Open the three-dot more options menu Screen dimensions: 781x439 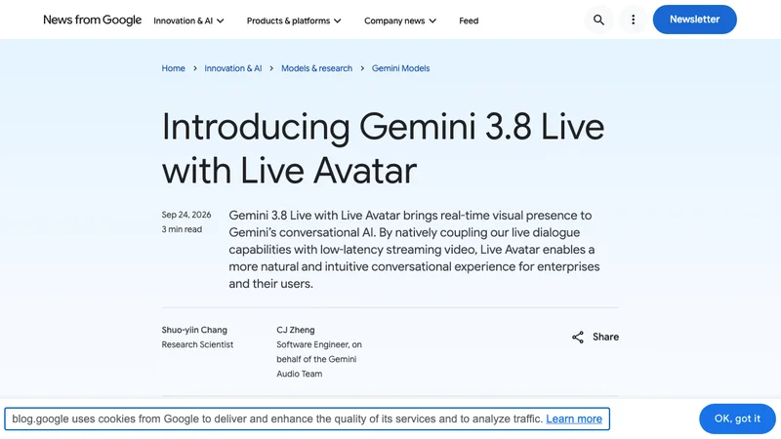tap(633, 20)
